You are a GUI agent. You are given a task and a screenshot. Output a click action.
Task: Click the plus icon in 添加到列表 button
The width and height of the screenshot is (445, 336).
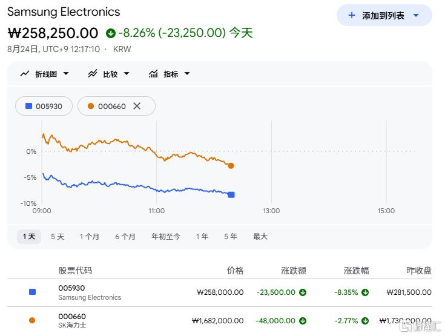pos(352,15)
